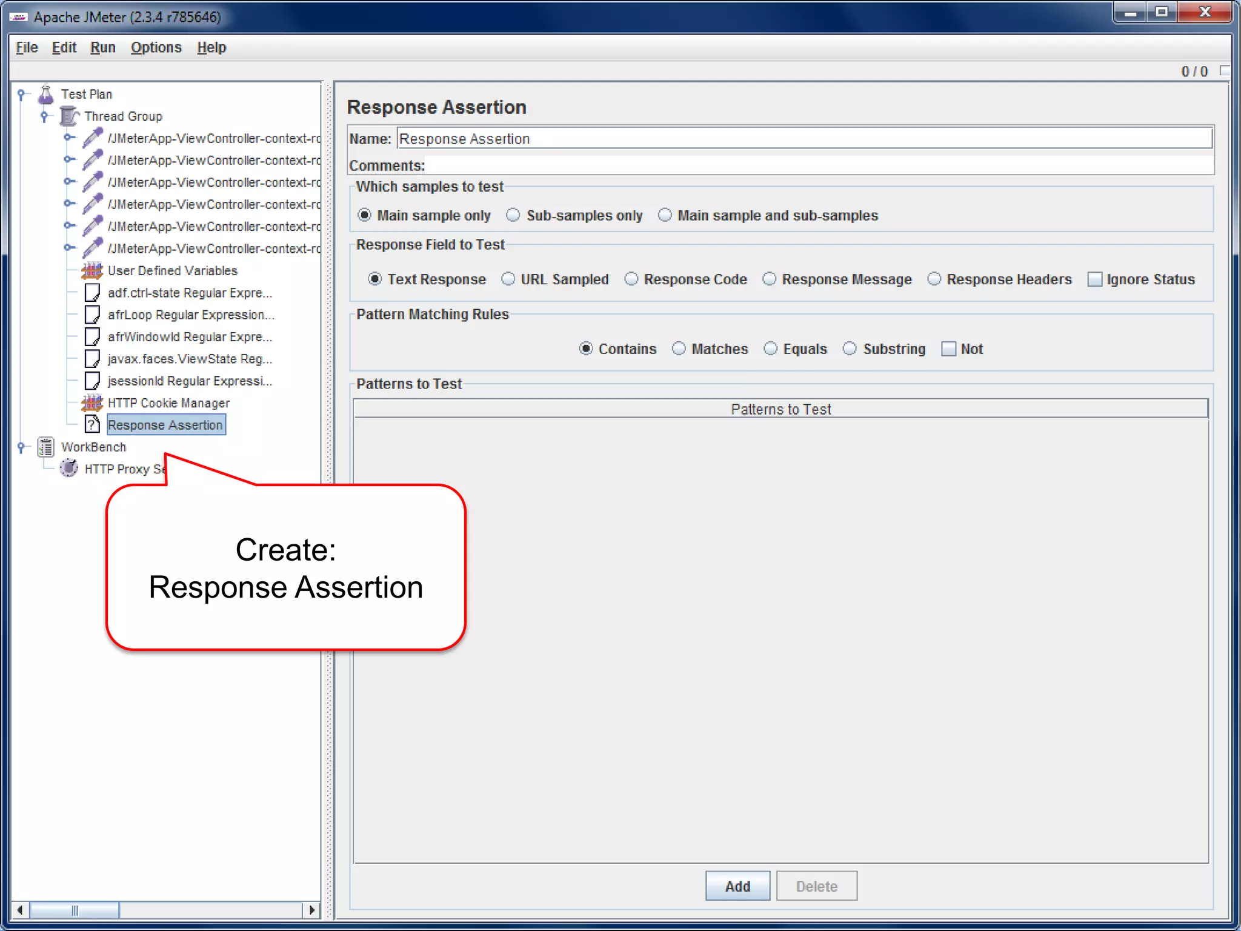This screenshot has width=1241, height=931.
Task: Click the 0 / 0 thread counter
Action: pyautogui.click(x=1194, y=72)
